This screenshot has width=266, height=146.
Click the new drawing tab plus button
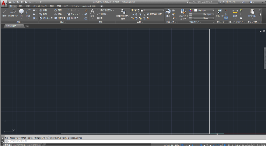(27, 26)
